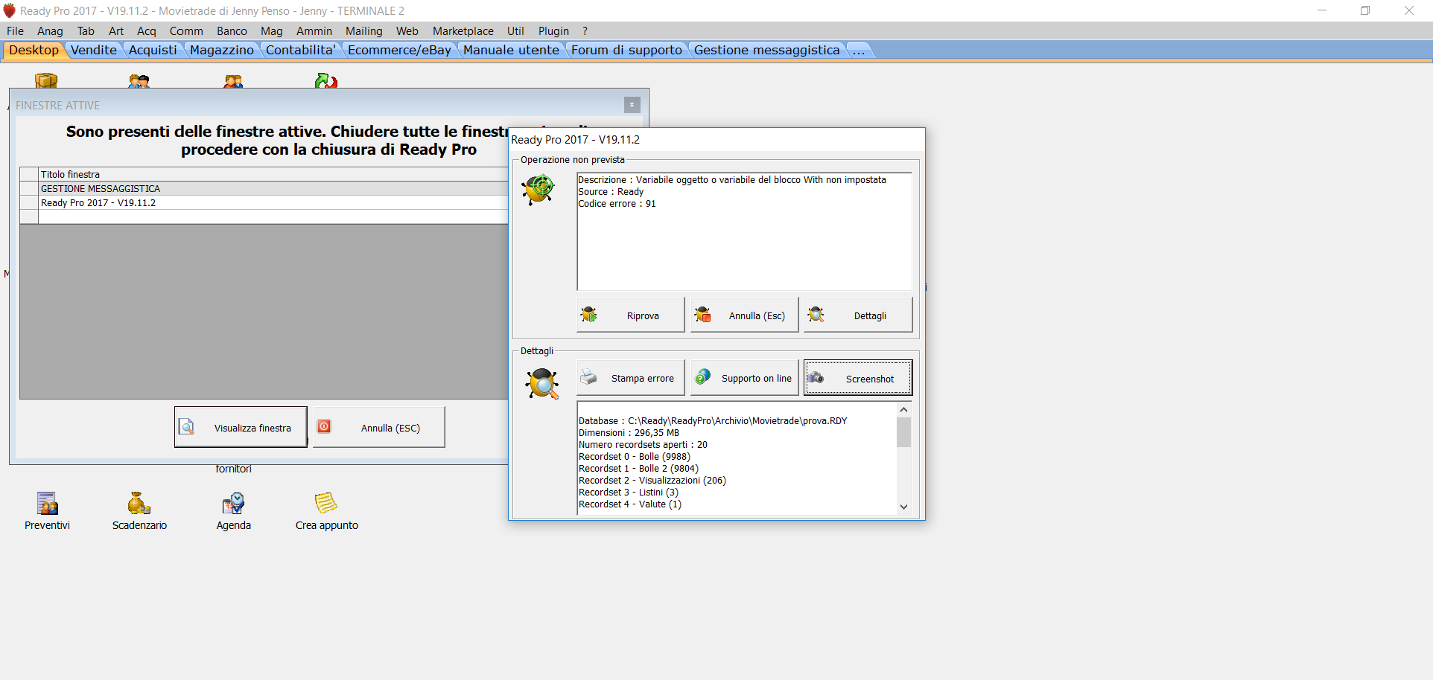The width and height of the screenshot is (1433, 680).
Task: Click the scroll-down arrow in details box
Action: point(903,507)
